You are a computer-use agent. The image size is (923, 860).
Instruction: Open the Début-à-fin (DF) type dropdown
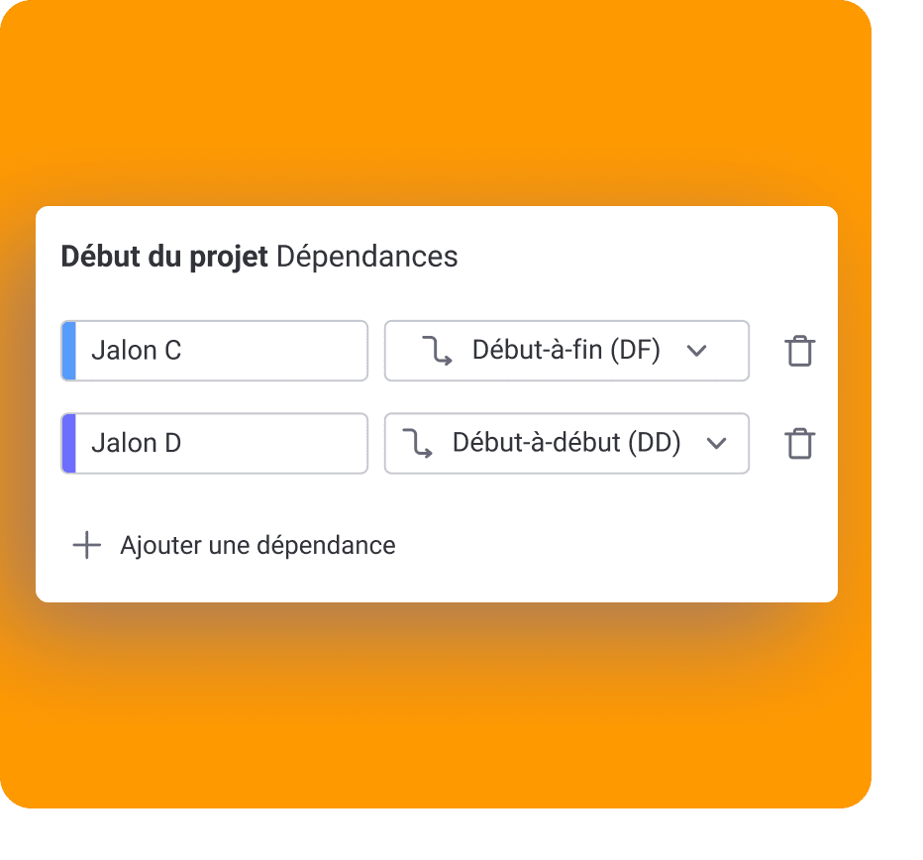(x=565, y=351)
